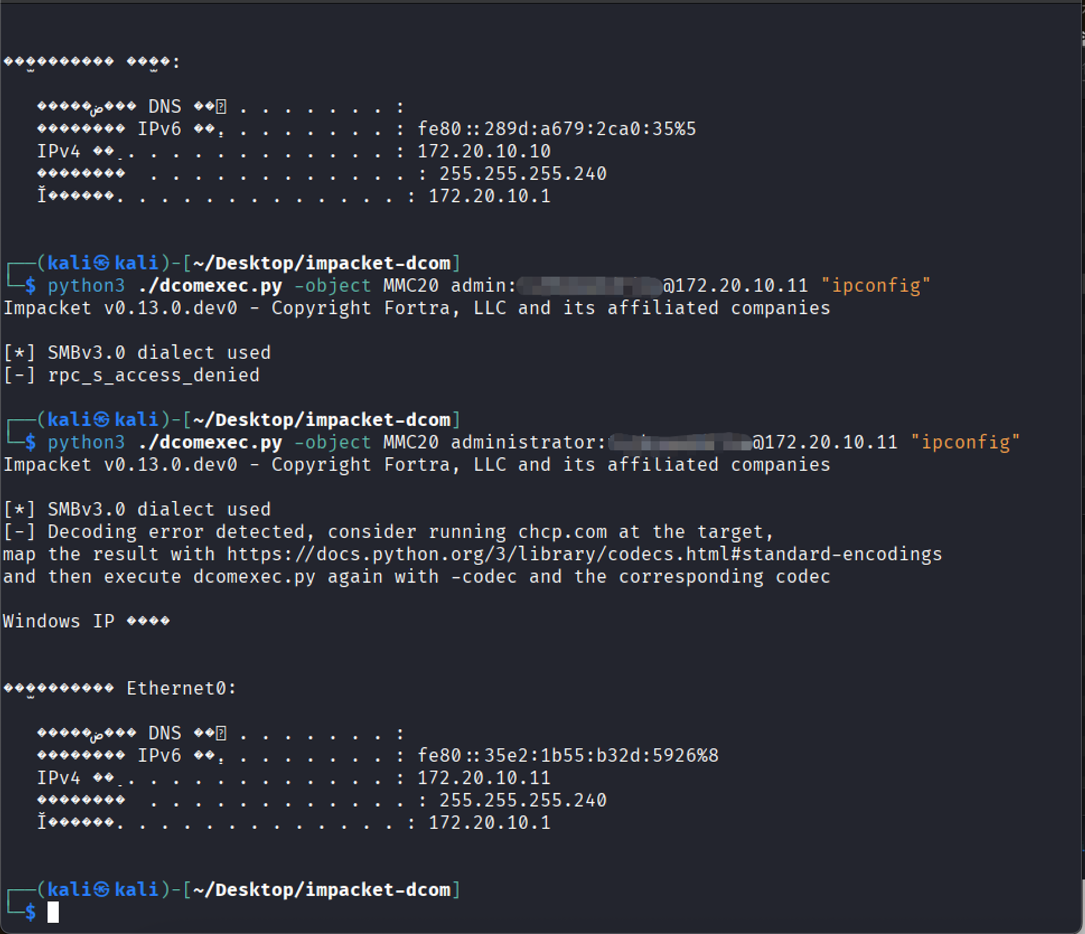This screenshot has height=934, width=1085.
Task: Click MMC20 in the admin: command
Action: click(411, 286)
